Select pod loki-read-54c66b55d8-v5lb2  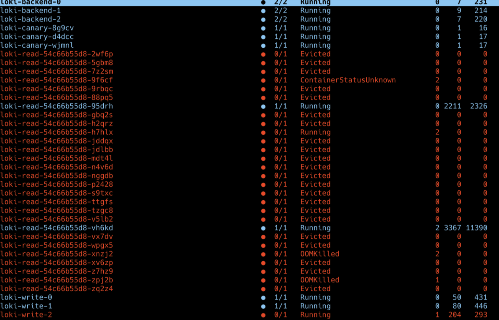[x=57, y=219]
